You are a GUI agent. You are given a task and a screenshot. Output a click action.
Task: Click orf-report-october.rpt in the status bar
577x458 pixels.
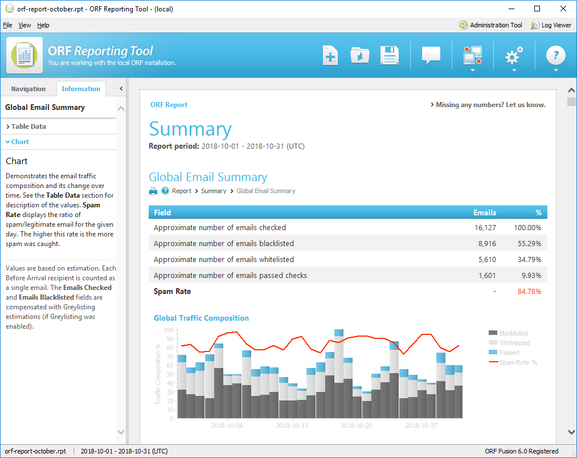pos(35,451)
